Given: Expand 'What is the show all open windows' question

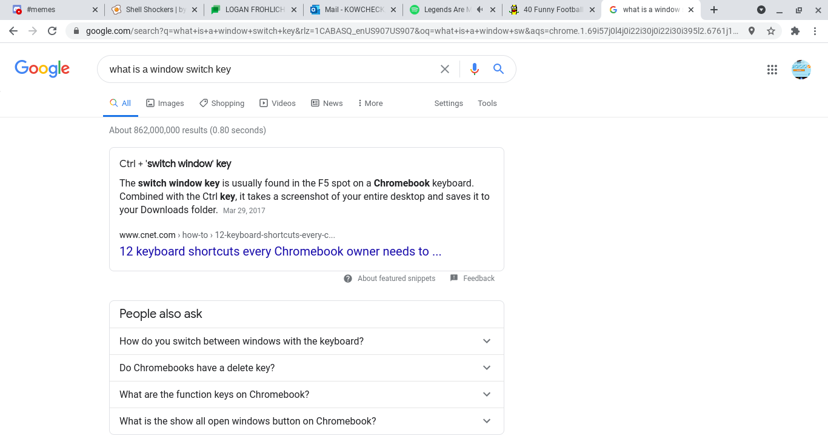Looking at the screenshot, I should tap(307, 421).
